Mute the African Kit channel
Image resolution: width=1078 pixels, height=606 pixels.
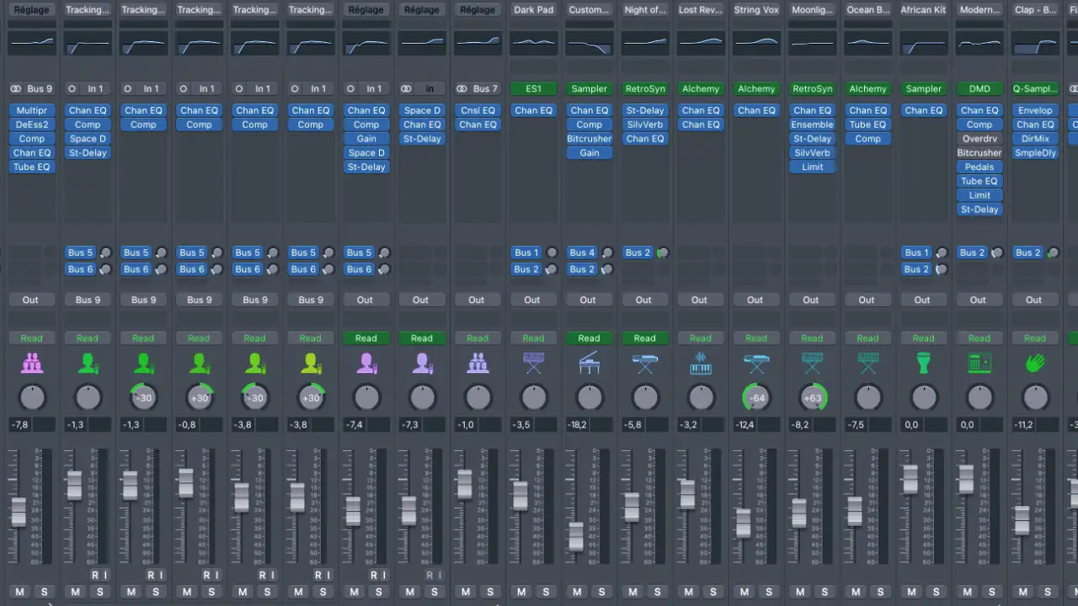(911, 592)
